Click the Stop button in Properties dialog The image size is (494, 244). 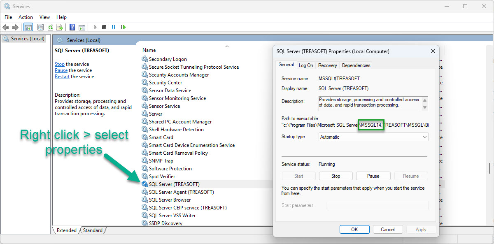click(336, 176)
